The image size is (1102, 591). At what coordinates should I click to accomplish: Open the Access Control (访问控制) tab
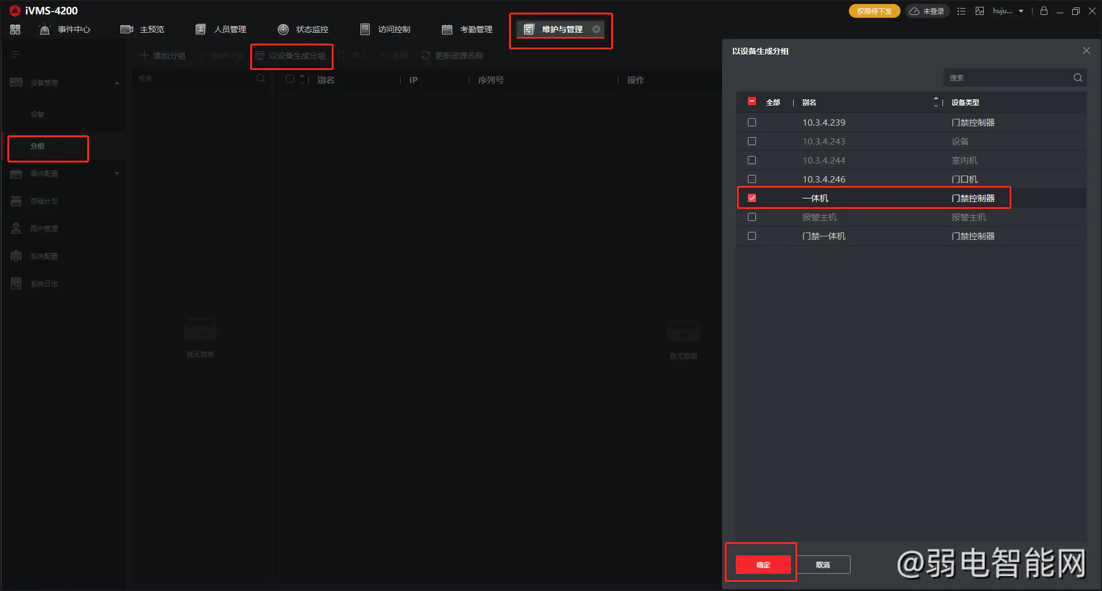(385, 29)
